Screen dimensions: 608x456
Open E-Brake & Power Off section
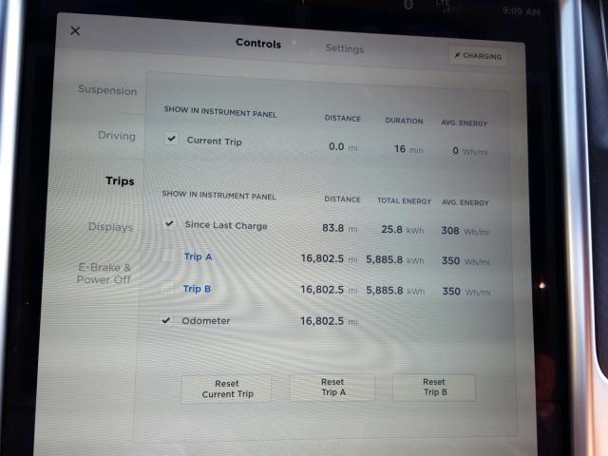[x=104, y=274]
